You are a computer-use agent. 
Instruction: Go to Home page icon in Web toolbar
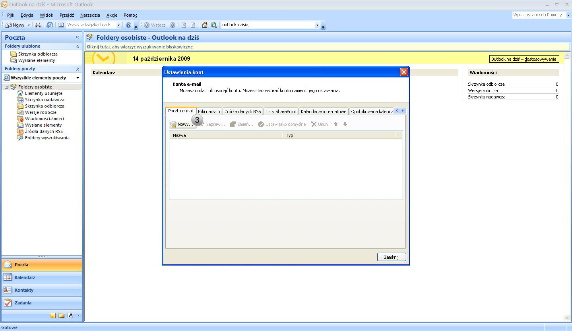[x=205, y=25]
